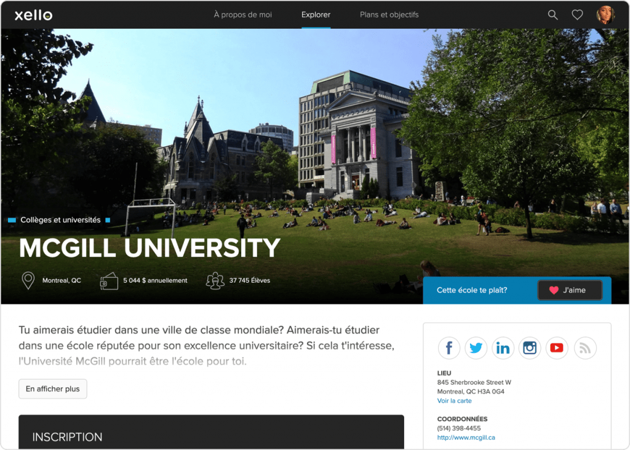Open McGill's Twitter icon
630x450 pixels.
[476, 348]
